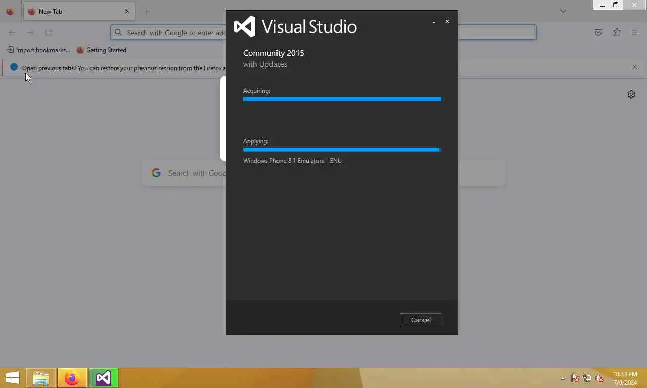Open the Firefox extensions puzzle icon
The width and height of the screenshot is (647, 388).
[617, 32]
